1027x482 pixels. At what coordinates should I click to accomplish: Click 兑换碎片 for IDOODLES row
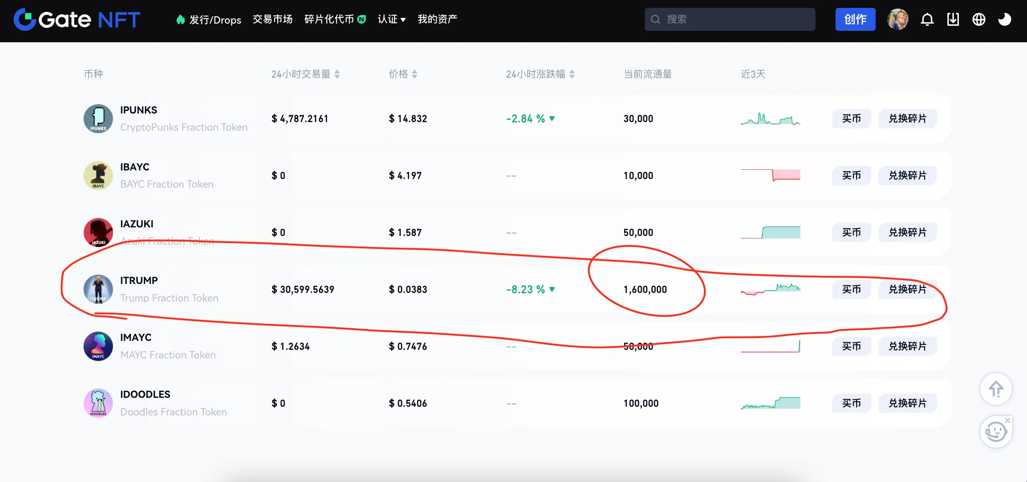pyautogui.click(x=907, y=403)
